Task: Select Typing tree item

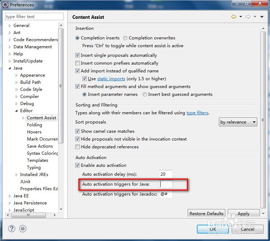Action: 34,168
